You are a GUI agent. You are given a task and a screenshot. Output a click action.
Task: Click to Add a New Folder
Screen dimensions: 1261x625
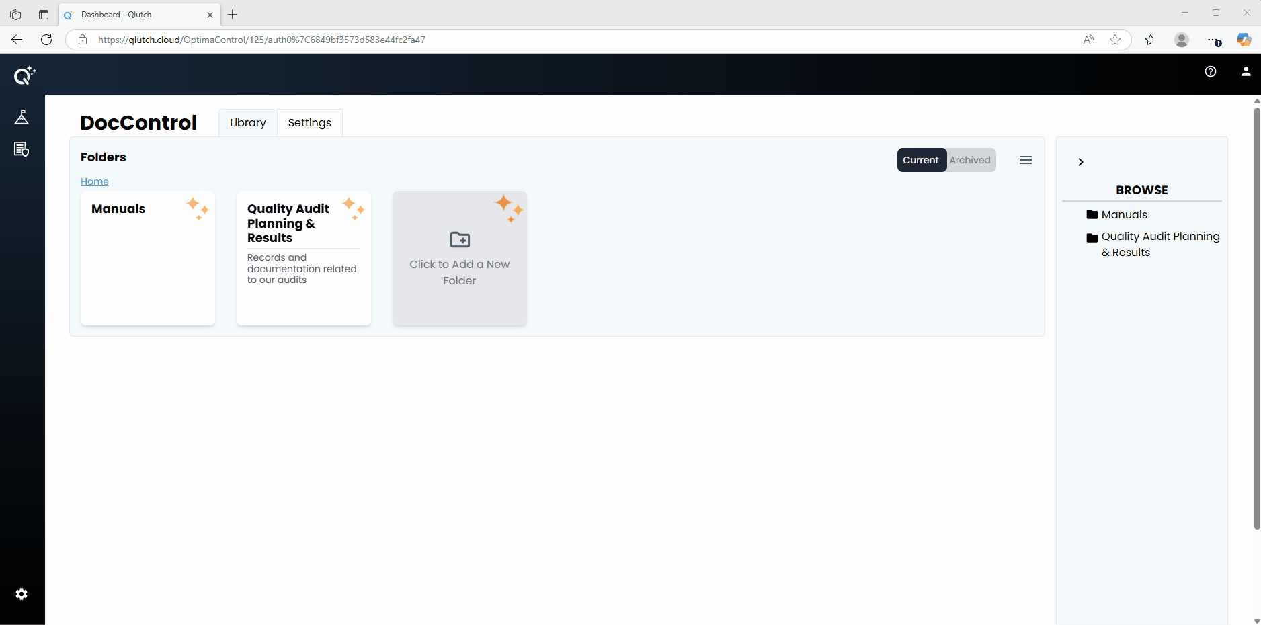(460, 258)
